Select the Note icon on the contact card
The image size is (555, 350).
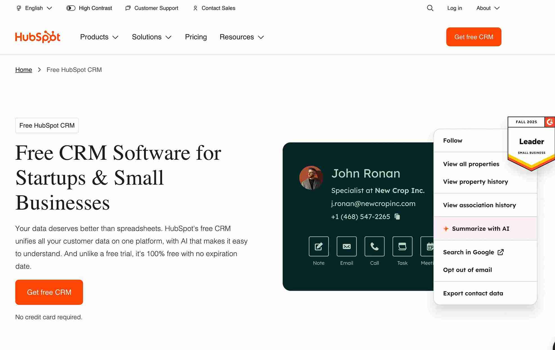click(318, 246)
